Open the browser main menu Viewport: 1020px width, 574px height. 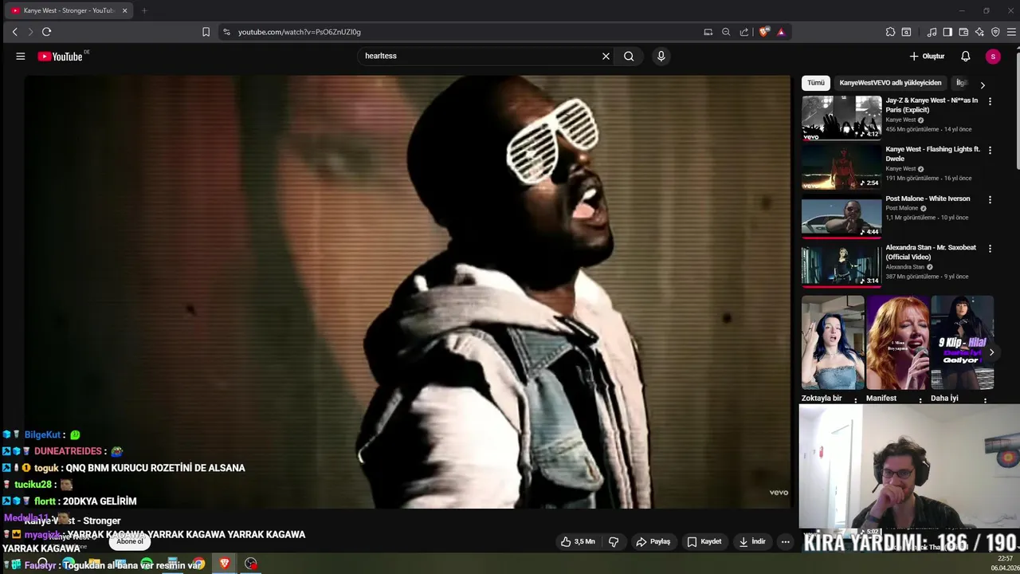[x=1010, y=32]
